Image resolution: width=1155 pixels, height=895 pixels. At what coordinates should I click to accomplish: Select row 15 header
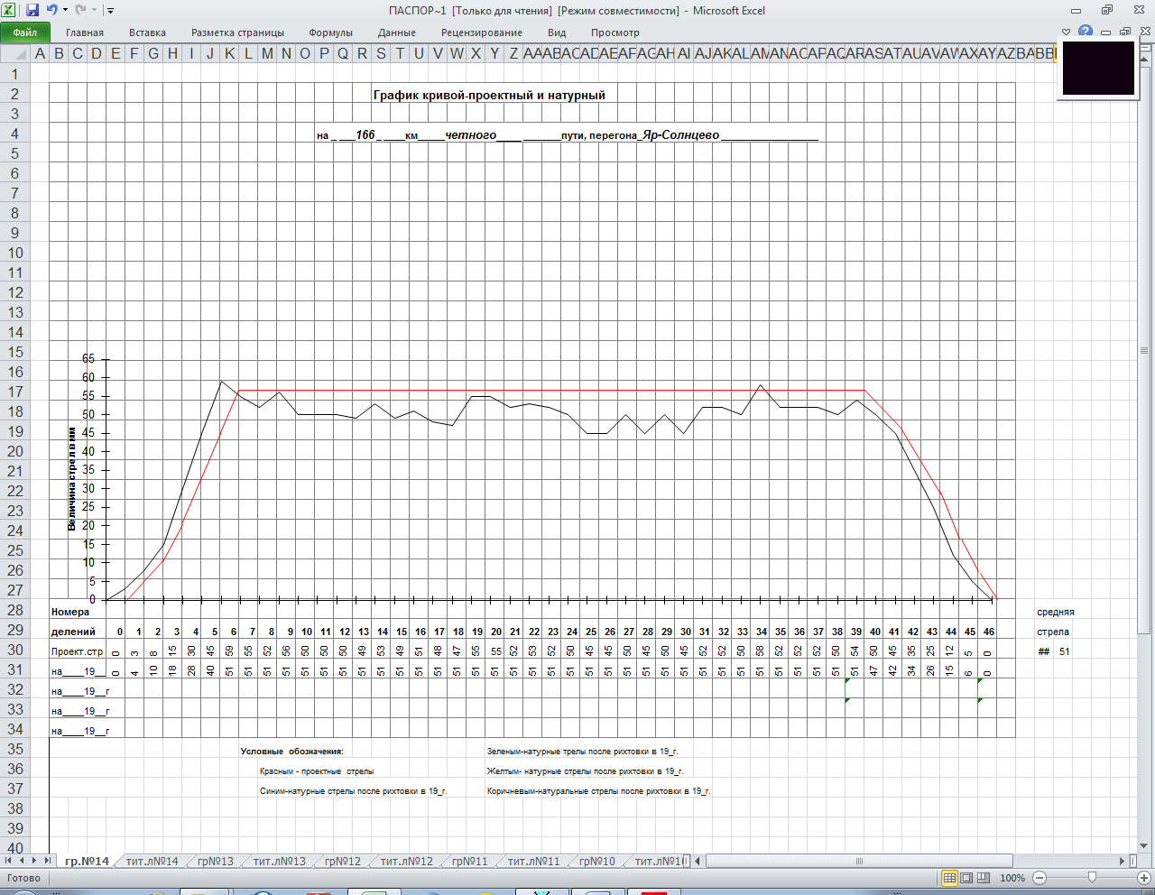pyautogui.click(x=14, y=352)
